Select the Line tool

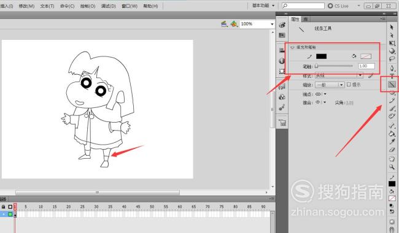click(x=392, y=84)
